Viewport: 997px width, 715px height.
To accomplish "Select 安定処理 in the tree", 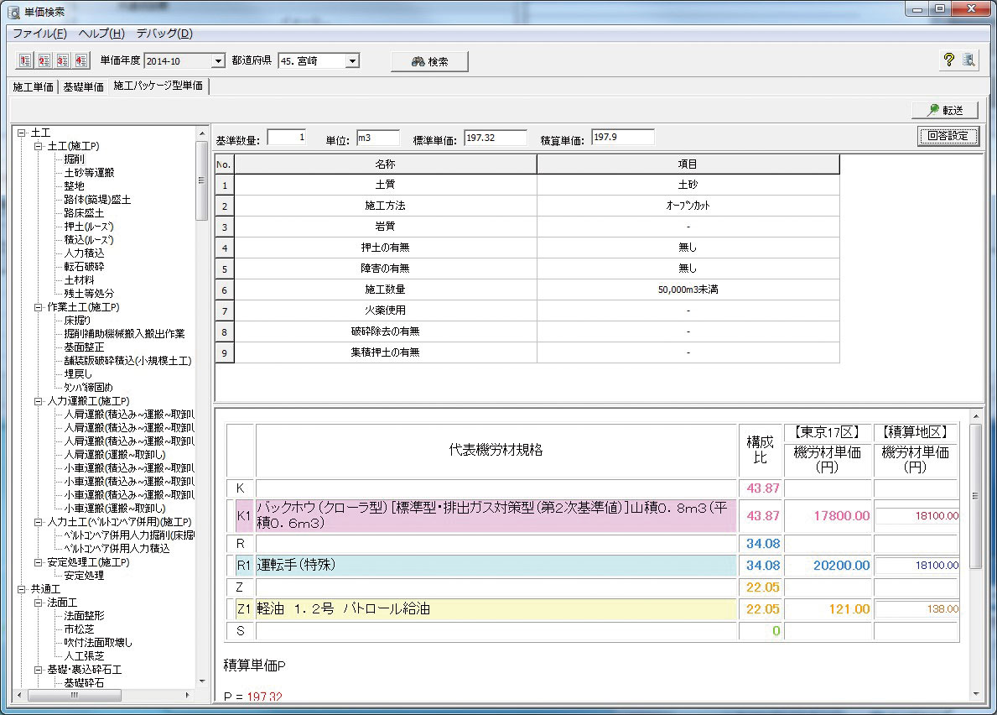I will pyautogui.click(x=84, y=576).
